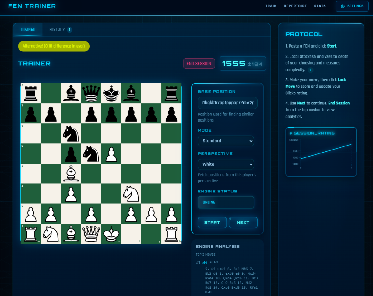This screenshot has width=373, height=296.
Task: Click the white king on e1
Action: pyautogui.click(x=111, y=234)
